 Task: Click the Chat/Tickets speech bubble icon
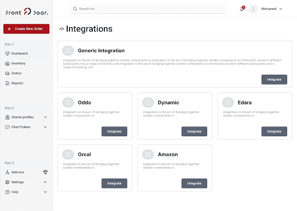click(x=8, y=127)
